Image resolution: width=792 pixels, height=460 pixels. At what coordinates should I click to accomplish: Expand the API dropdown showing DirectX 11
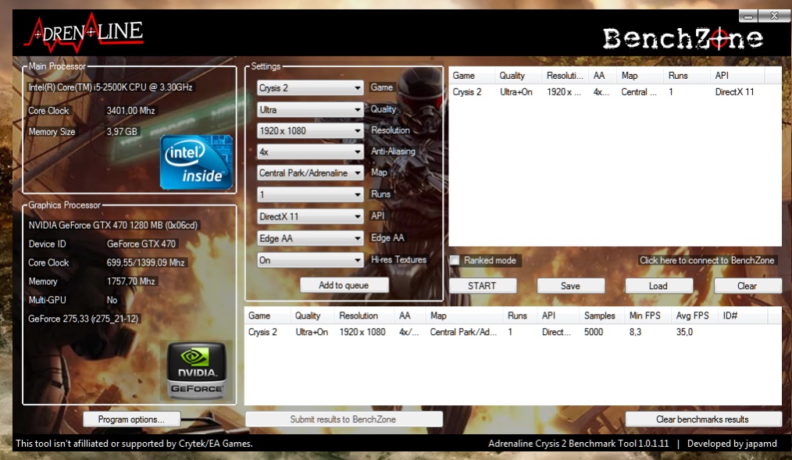point(310,216)
